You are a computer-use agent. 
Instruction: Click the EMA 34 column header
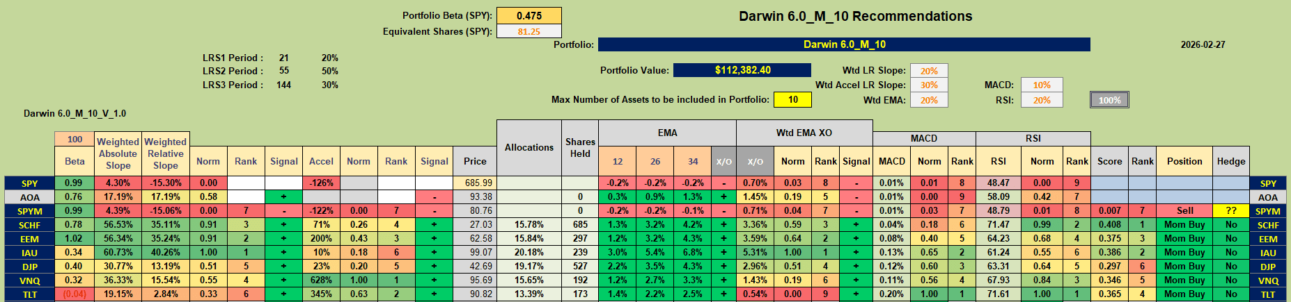pyautogui.click(x=693, y=161)
